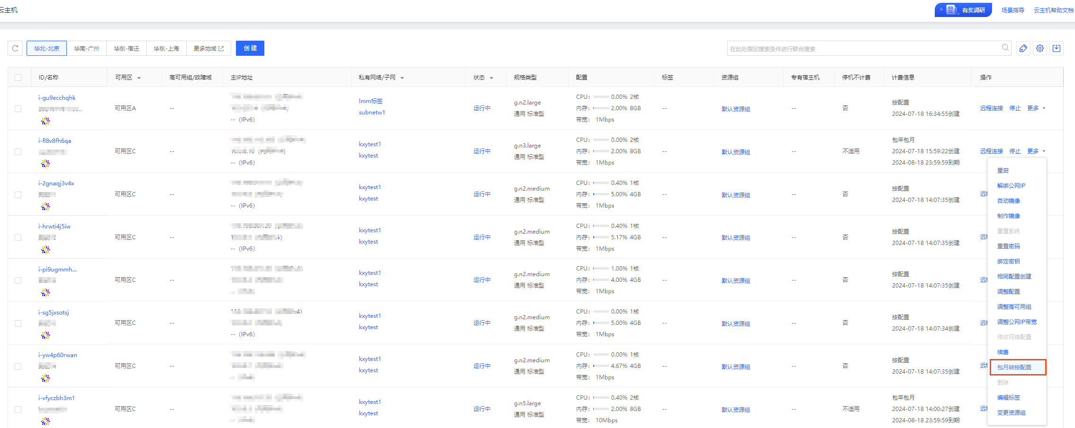Screen dimensions: 1075x428
Task: Select 调整公网IP带宽 in the more menu
Action: [1017, 322]
